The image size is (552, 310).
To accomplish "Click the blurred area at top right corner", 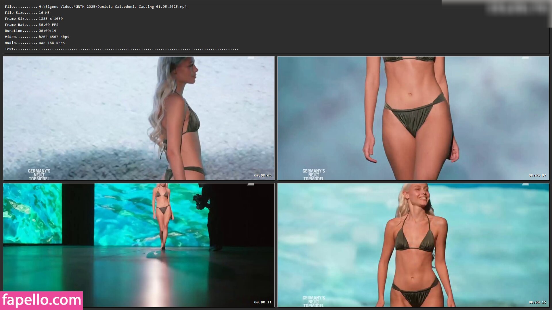I will click(x=517, y=9).
